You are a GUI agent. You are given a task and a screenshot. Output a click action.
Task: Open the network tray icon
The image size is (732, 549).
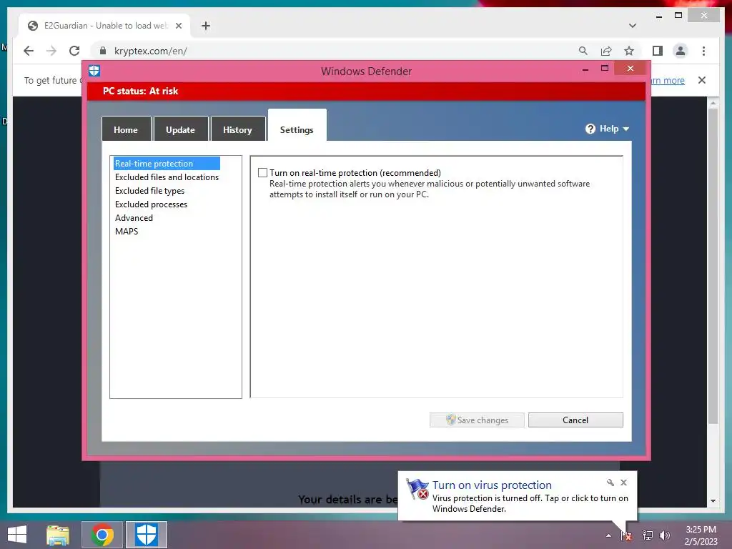tap(647, 535)
